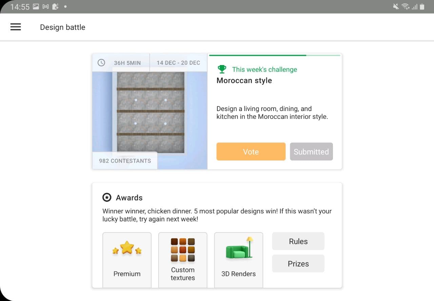Open the Moroccan room floor plan thumbnail
The height and width of the screenshot is (301, 434).
pos(150,112)
